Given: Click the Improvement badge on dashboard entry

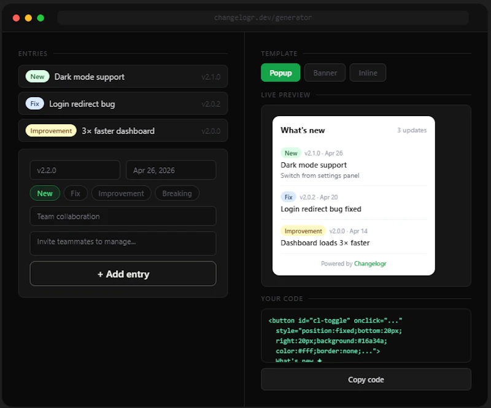Looking at the screenshot, I should tap(51, 131).
